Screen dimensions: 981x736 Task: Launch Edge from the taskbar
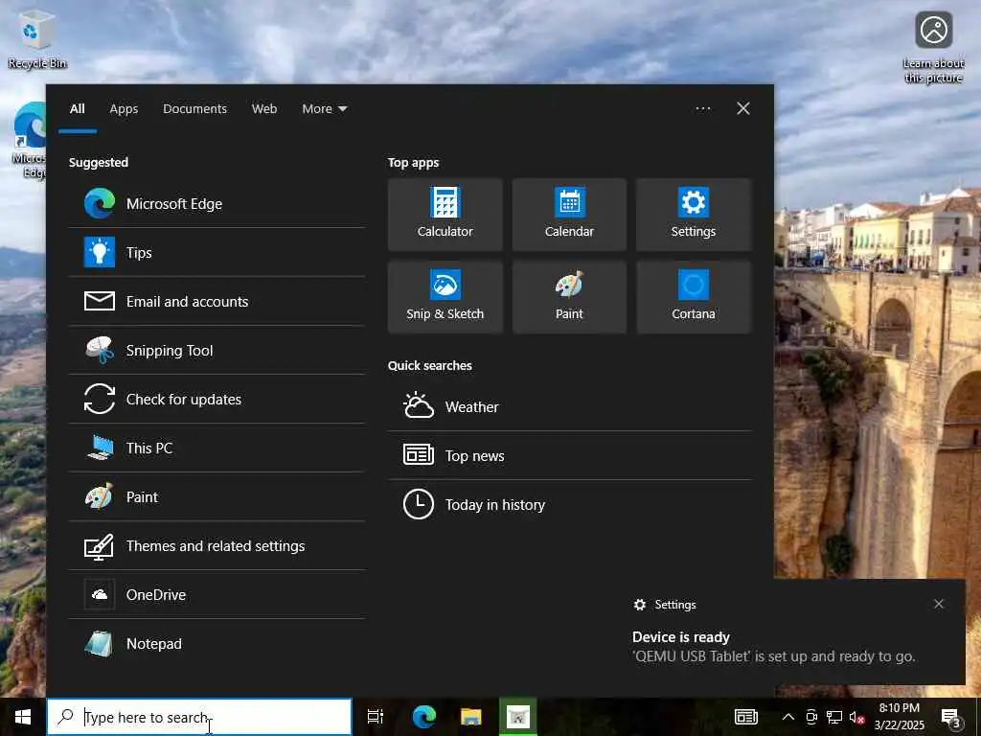pos(424,717)
